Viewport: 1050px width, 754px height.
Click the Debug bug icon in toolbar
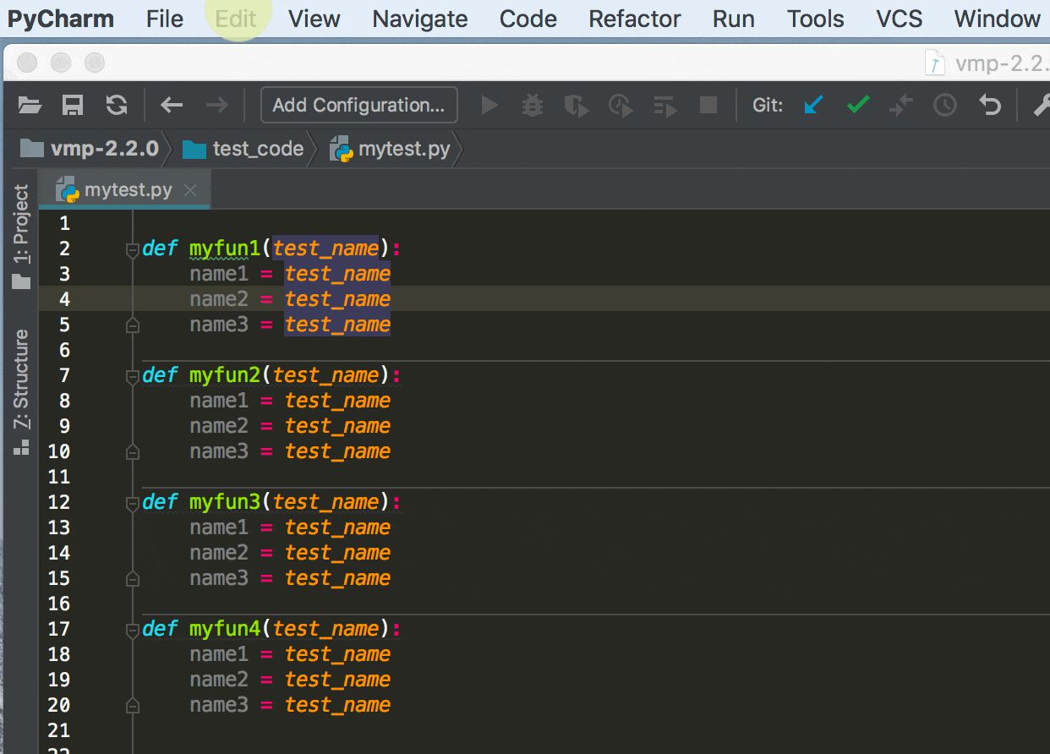tap(533, 105)
